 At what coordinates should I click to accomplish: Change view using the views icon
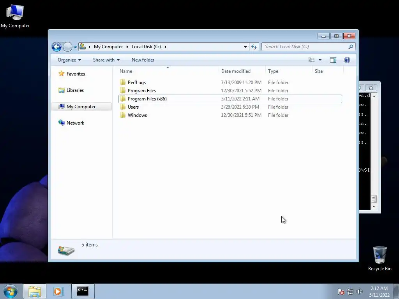(x=311, y=60)
